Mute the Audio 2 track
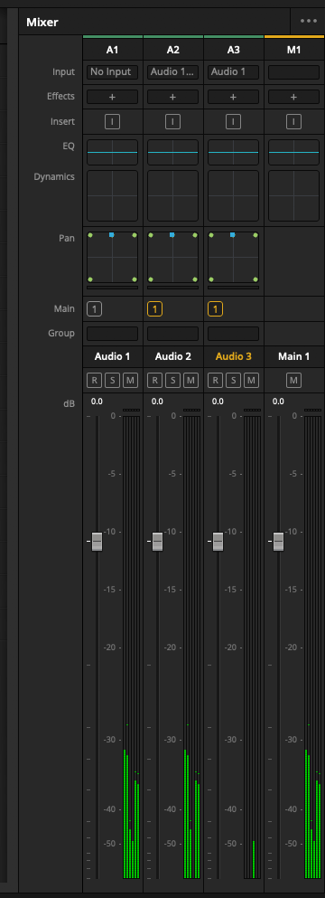 (x=191, y=380)
